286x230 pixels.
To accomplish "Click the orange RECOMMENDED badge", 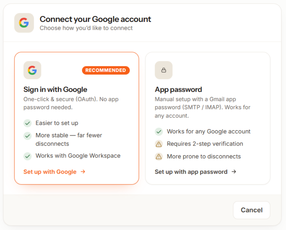I will click(106, 70).
